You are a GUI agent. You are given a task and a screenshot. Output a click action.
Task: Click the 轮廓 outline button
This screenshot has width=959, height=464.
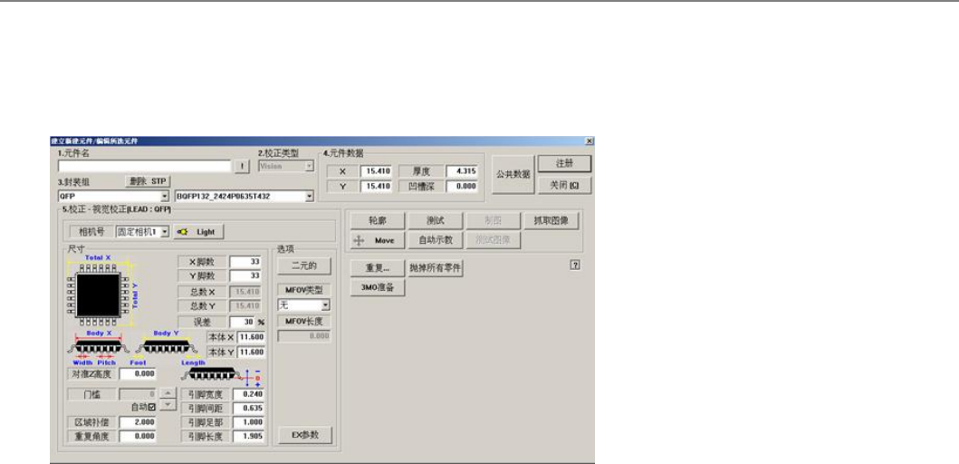pyautogui.click(x=378, y=221)
